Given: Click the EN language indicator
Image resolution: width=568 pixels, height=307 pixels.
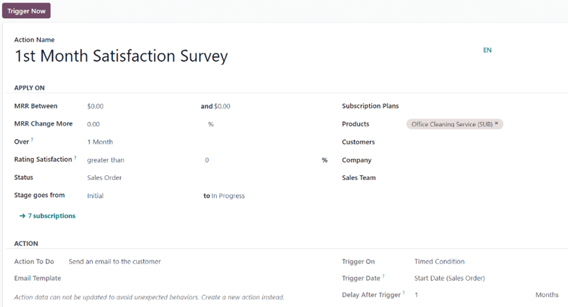Looking at the screenshot, I should (487, 50).
